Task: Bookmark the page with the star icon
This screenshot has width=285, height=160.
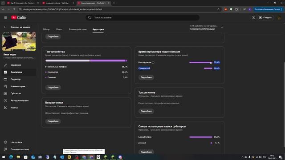Action: (x=218, y=9)
